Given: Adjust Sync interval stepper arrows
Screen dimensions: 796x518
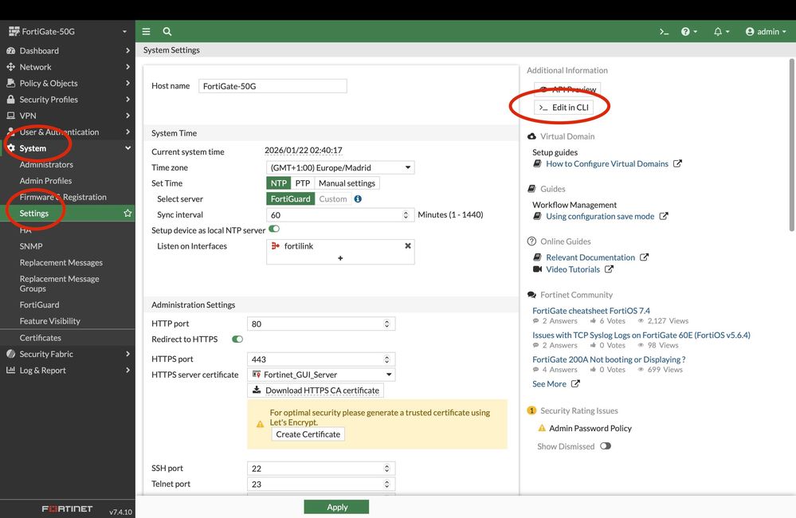Looking at the screenshot, I should pyautogui.click(x=406, y=215).
